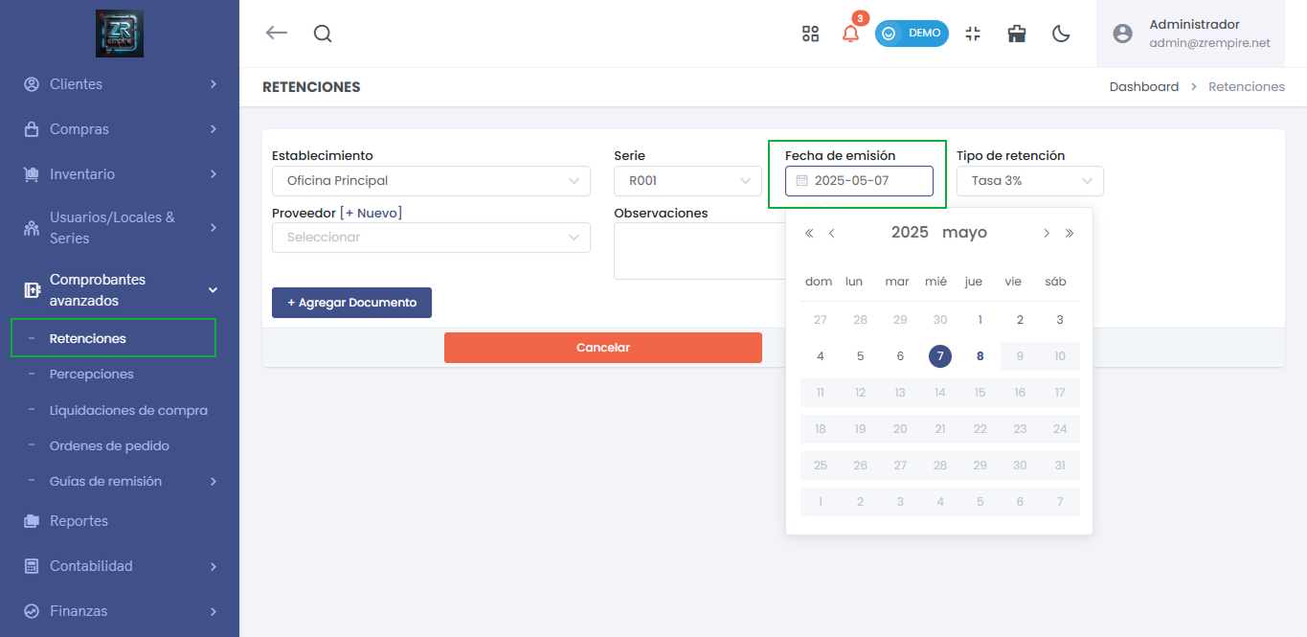This screenshot has width=1307, height=637.
Task: Open the Establecimiento dropdown
Action: (x=430, y=180)
